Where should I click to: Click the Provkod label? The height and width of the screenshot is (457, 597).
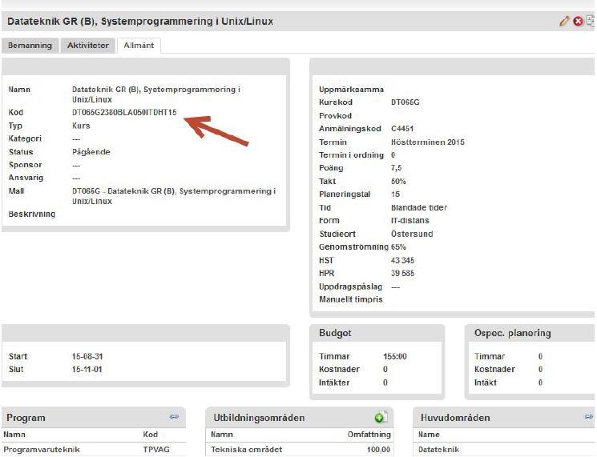coord(335,115)
